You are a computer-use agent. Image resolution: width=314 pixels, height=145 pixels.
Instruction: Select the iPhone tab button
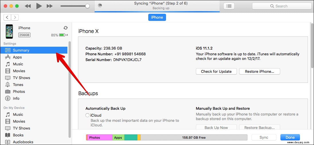pos(157,17)
